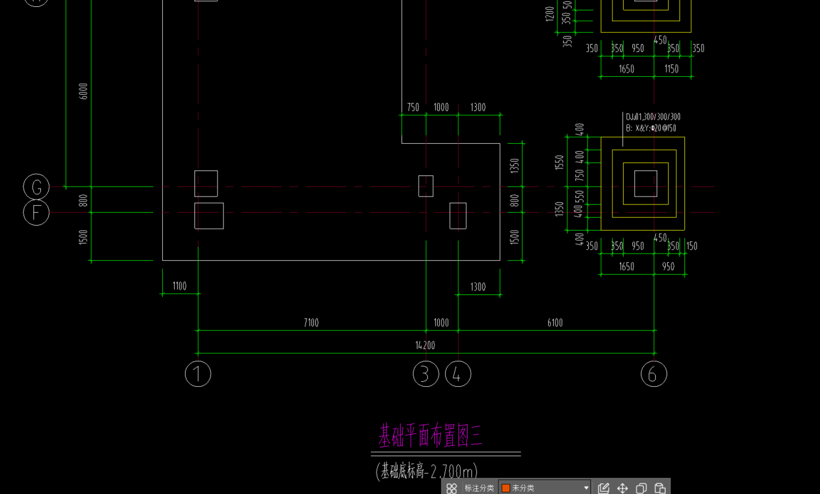The image size is (820, 494).
Task: Click the 6000 vertical dimension text
Action: click(x=84, y=91)
